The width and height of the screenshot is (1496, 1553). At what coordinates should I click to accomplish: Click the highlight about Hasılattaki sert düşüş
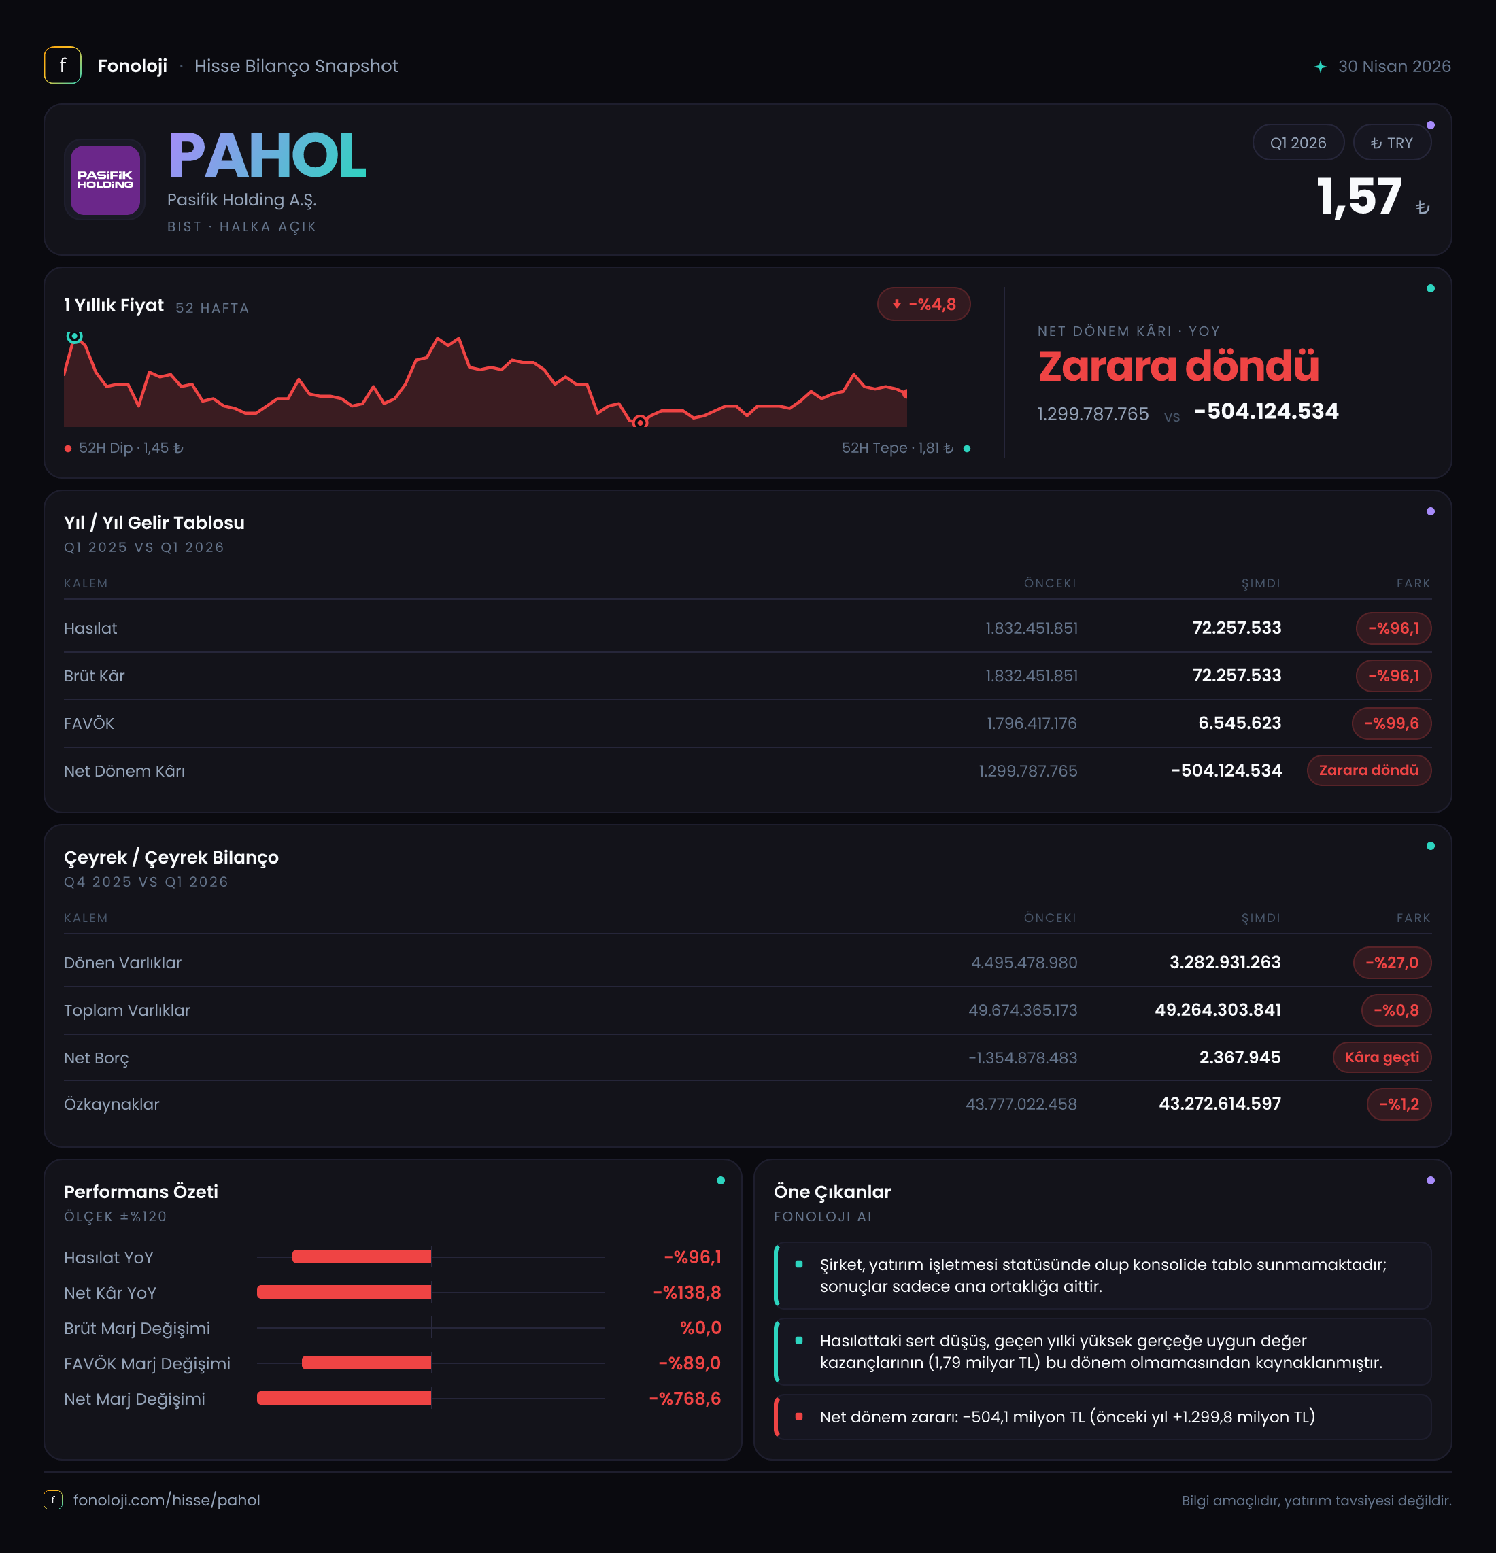tap(1103, 1352)
